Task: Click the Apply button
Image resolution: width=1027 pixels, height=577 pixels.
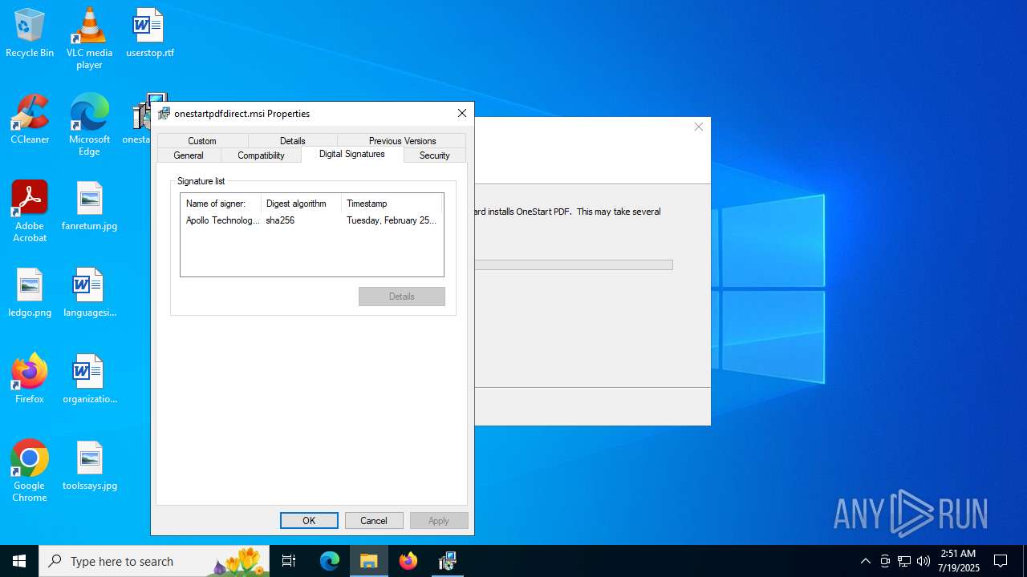Action: coord(439,521)
